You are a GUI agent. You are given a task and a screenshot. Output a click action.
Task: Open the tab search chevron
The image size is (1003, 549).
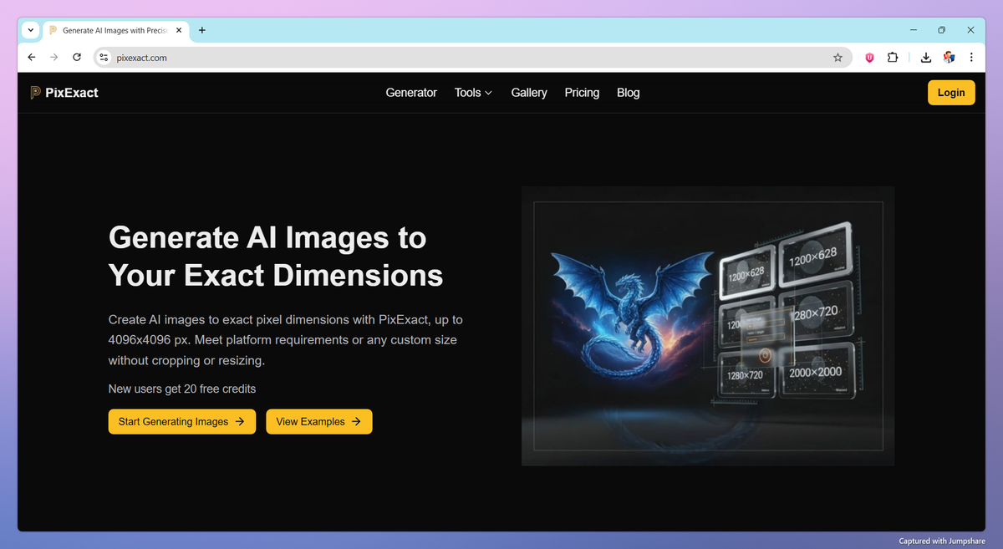tap(30, 30)
